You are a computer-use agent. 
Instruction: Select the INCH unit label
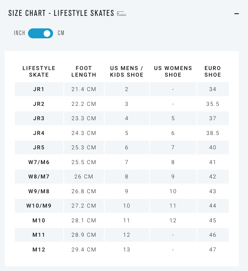pyautogui.click(x=20, y=33)
